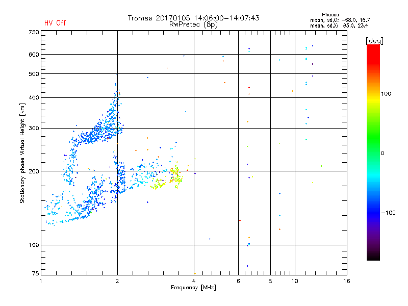
Task: Click the y-axis tick label "200"
Action: pyautogui.click(x=34, y=171)
